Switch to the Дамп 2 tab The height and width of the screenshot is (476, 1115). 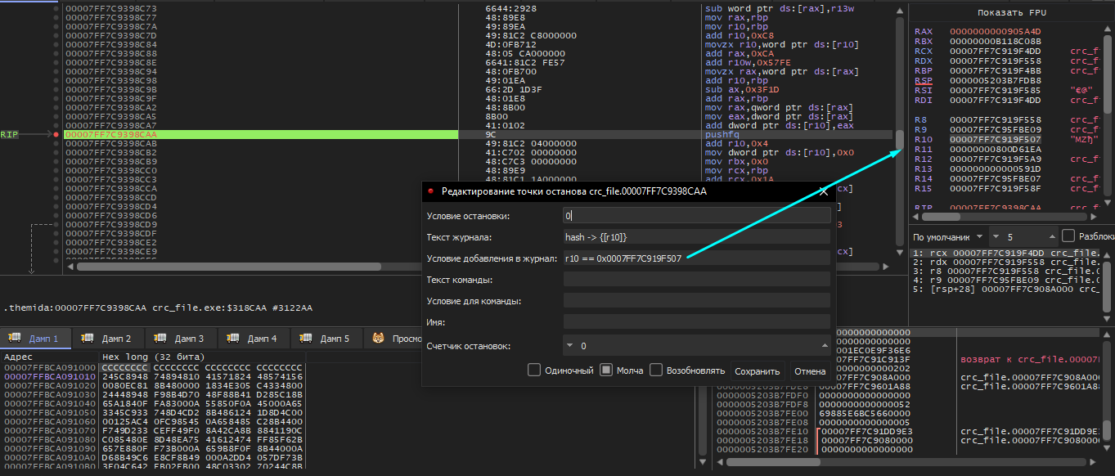(x=108, y=338)
